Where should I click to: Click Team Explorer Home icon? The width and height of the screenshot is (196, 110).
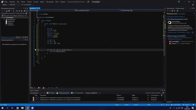tap(172, 11)
